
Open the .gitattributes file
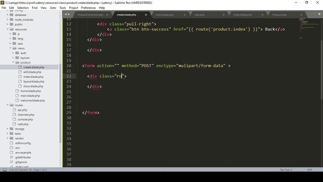tap(23, 157)
